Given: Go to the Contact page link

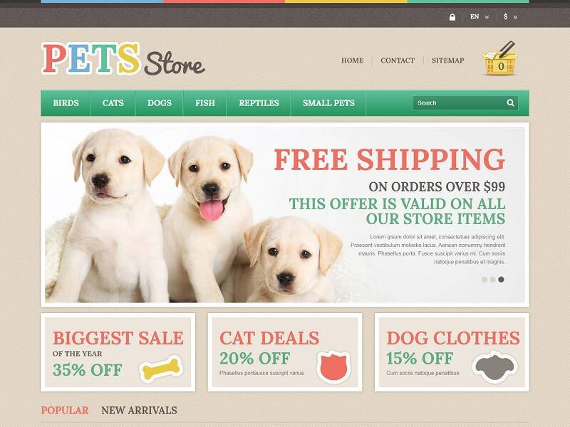Looking at the screenshot, I should coord(398,60).
